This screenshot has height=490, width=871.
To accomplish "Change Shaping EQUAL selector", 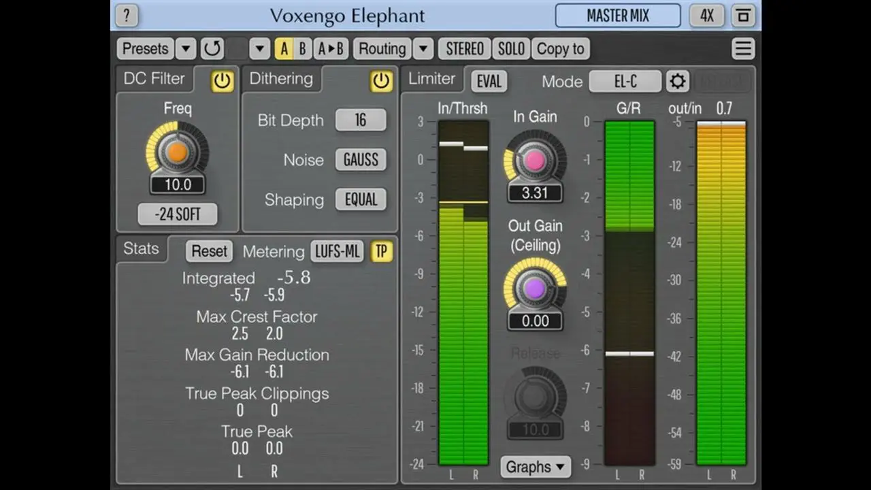I will click(361, 199).
